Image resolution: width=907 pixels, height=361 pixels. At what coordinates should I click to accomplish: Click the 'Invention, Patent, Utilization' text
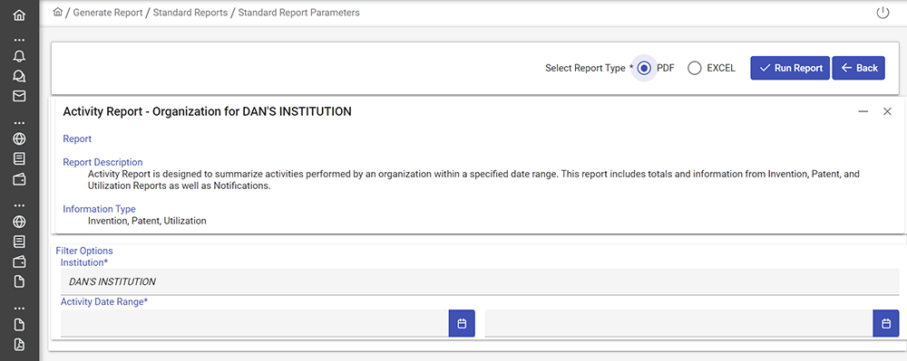[x=147, y=221]
